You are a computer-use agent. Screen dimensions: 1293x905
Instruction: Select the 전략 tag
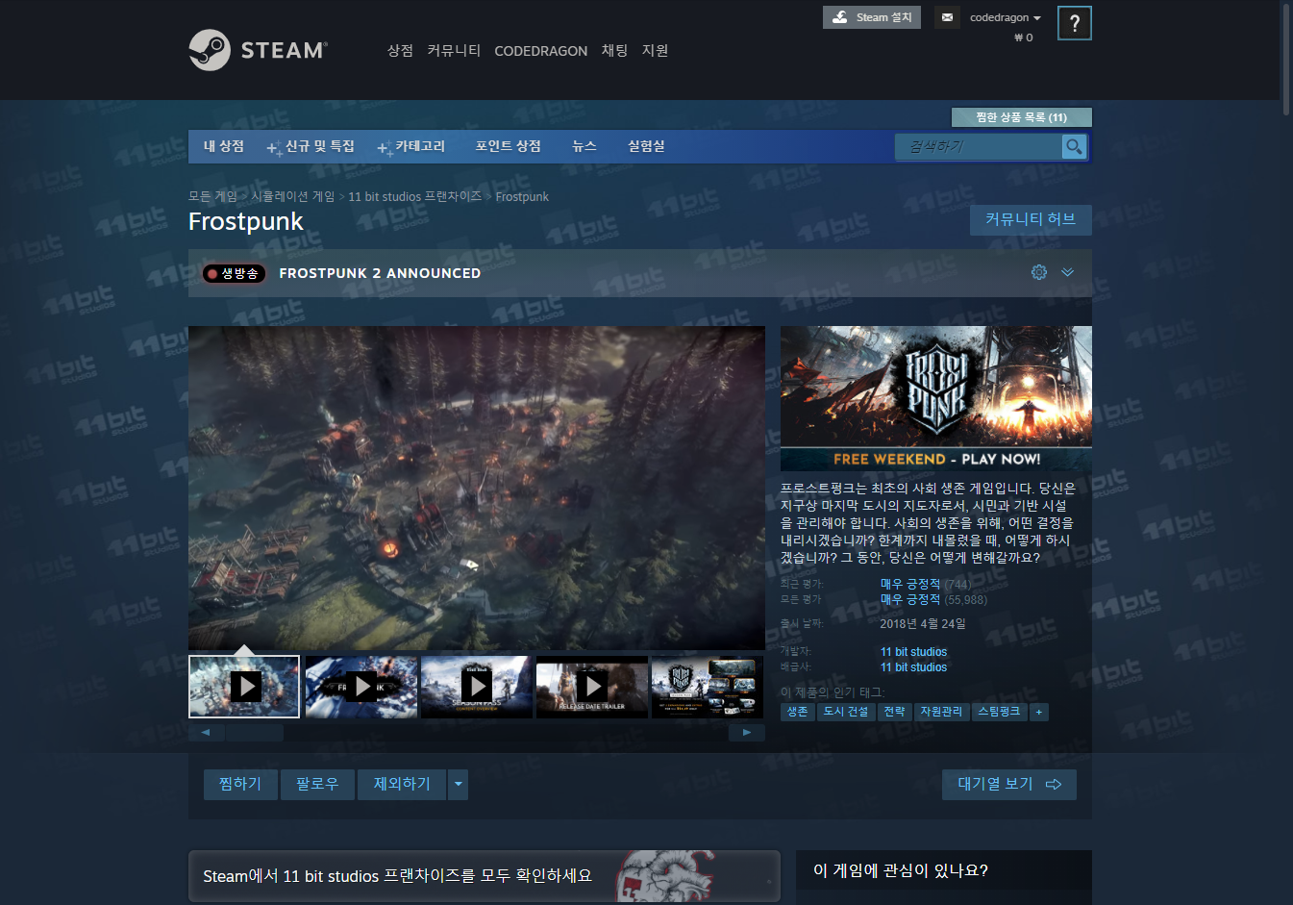tap(894, 712)
